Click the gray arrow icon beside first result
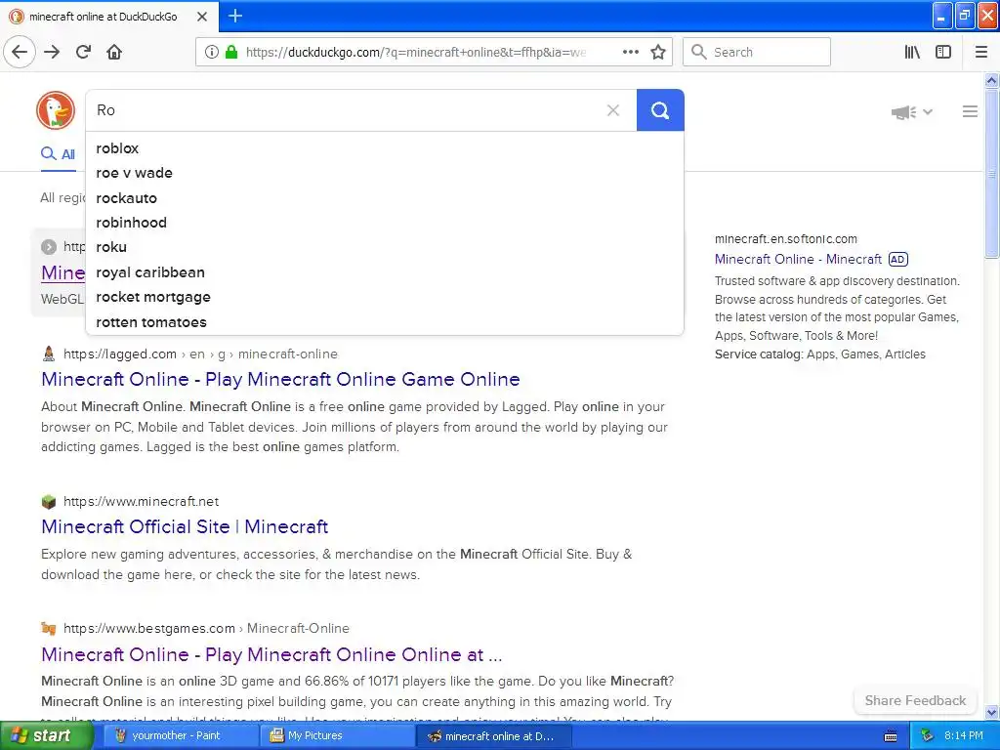Viewport: 1000px width, 750px height. tap(49, 247)
